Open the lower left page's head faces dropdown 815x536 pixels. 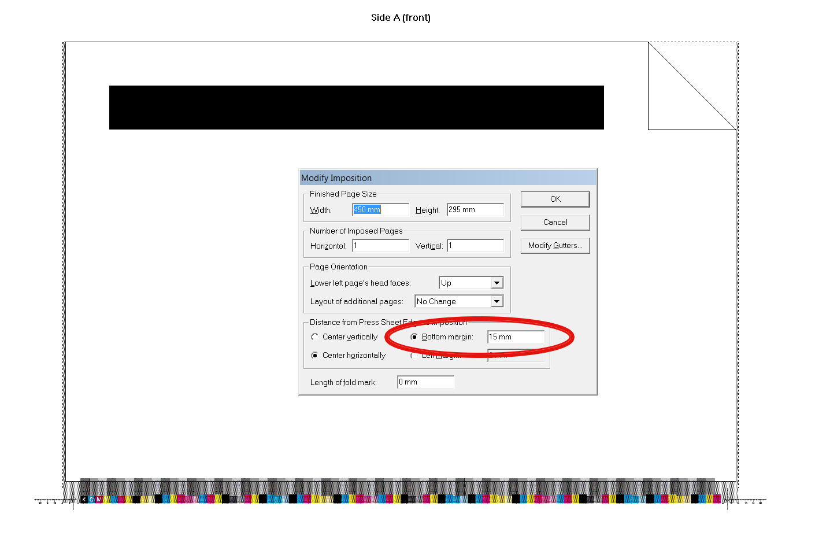point(471,283)
